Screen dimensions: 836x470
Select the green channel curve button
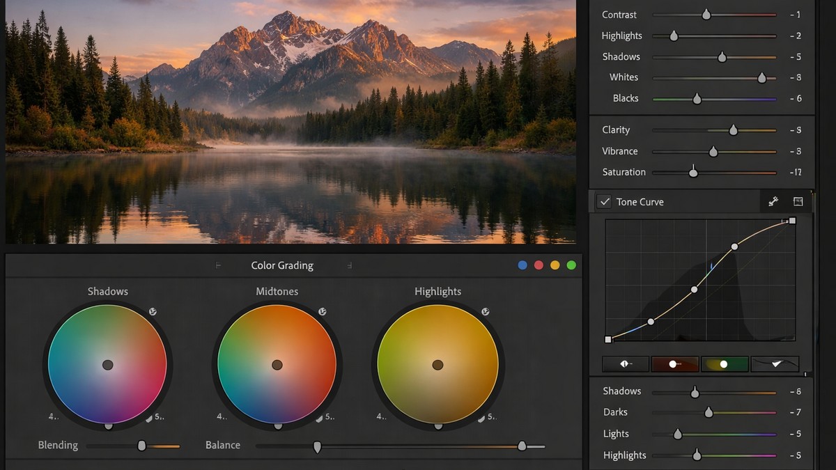tap(725, 363)
